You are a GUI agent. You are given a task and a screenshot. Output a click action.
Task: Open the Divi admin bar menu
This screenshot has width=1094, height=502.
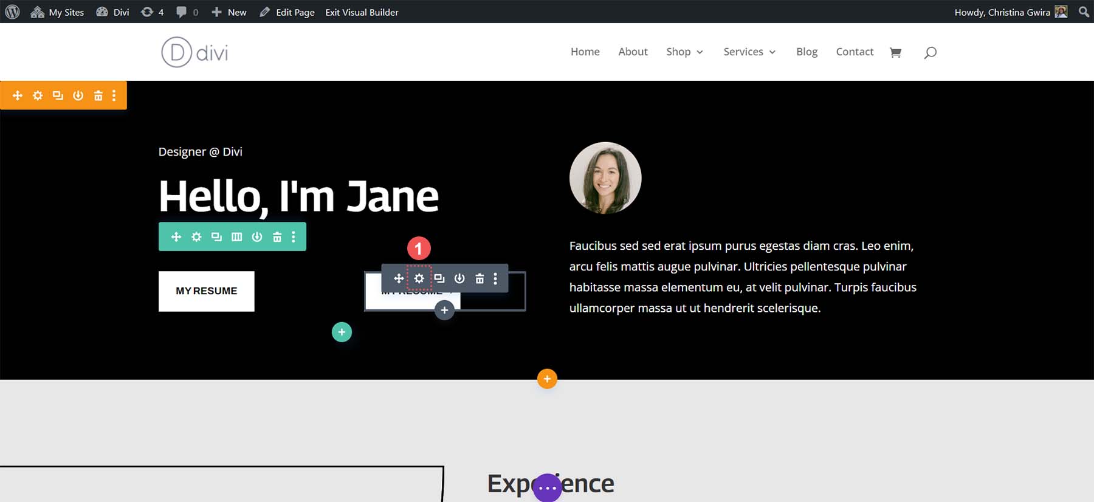pos(112,12)
